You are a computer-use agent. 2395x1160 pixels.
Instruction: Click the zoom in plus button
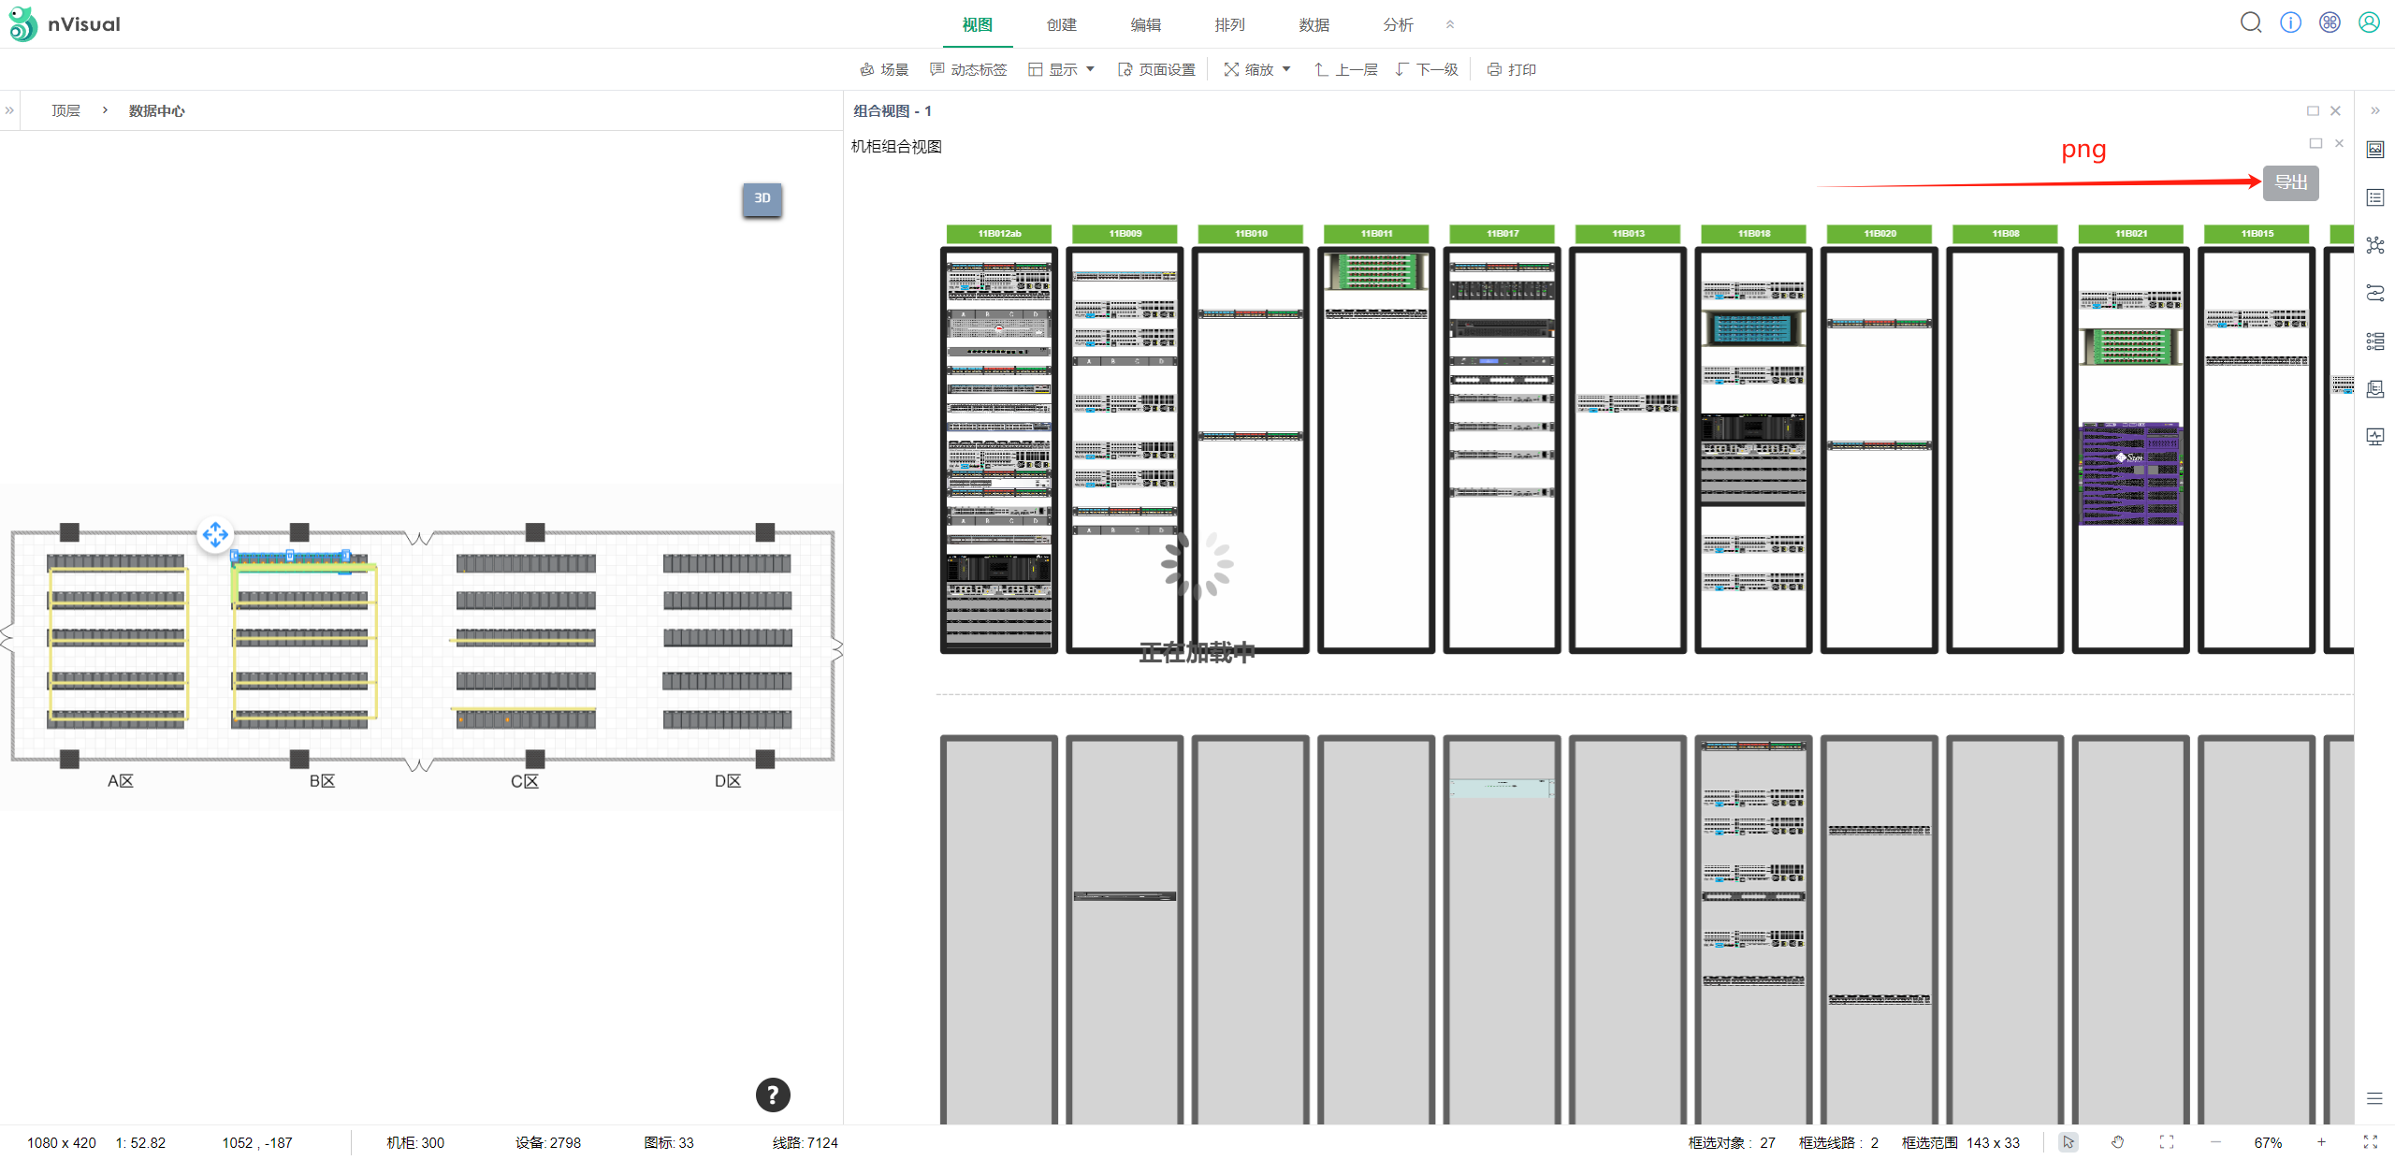[2321, 1141]
